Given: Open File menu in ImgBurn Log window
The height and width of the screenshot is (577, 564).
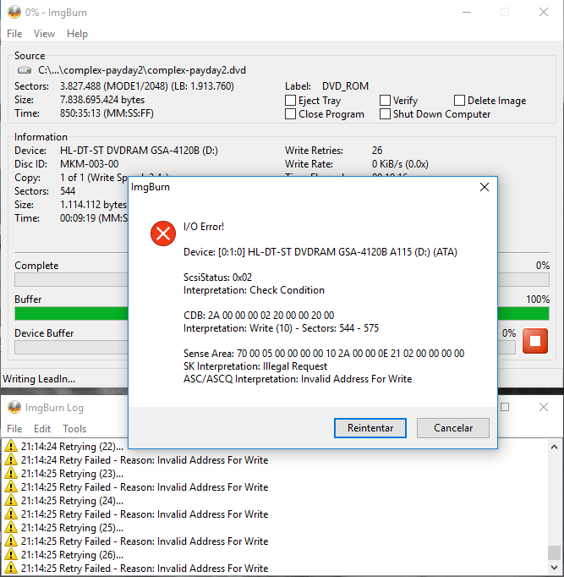Looking at the screenshot, I should [x=14, y=429].
